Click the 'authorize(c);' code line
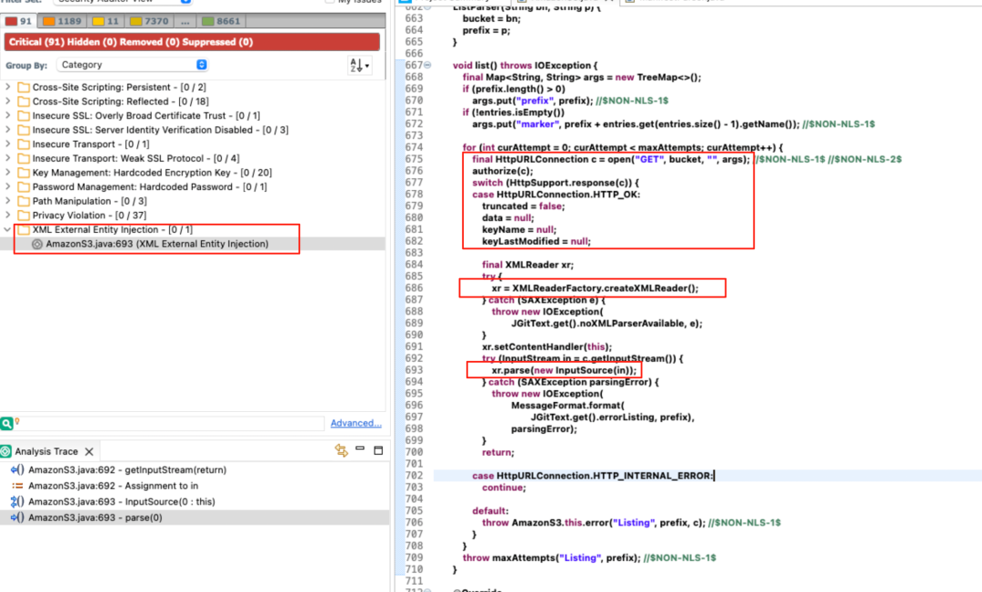982x592 pixels. [x=502, y=171]
